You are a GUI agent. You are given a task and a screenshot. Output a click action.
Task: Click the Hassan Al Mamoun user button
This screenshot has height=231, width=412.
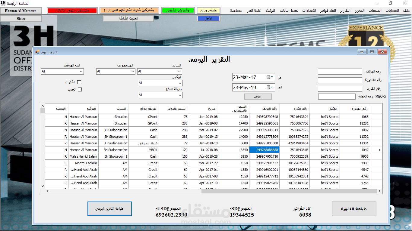[x=21, y=11]
